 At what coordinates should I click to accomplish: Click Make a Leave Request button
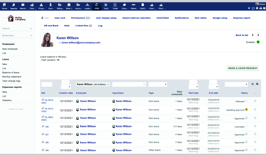point(243,68)
